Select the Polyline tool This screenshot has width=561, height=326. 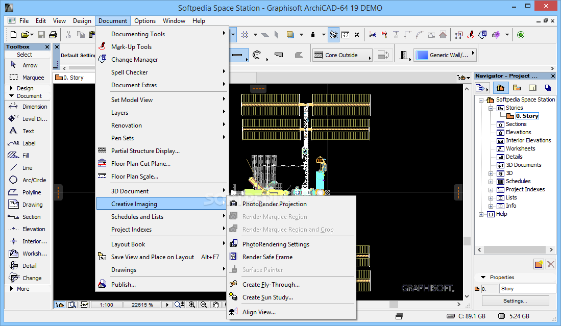click(x=27, y=192)
